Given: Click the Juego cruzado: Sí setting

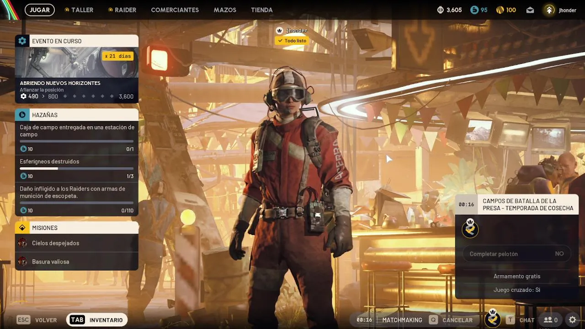Looking at the screenshot, I should click(x=517, y=290).
